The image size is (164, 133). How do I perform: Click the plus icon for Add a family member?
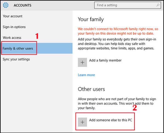click(83, 62)
